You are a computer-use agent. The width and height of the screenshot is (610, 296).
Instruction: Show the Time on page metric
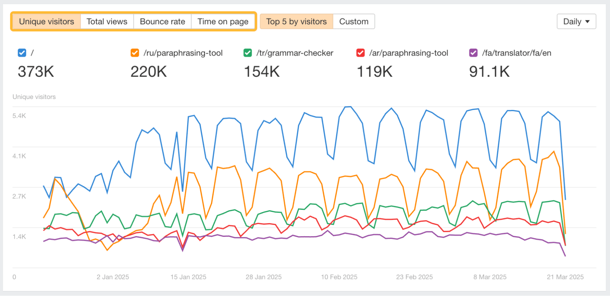click(x=223, y=22)
